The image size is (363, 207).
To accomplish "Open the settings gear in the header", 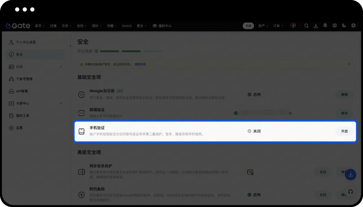I will click(353, 26).
